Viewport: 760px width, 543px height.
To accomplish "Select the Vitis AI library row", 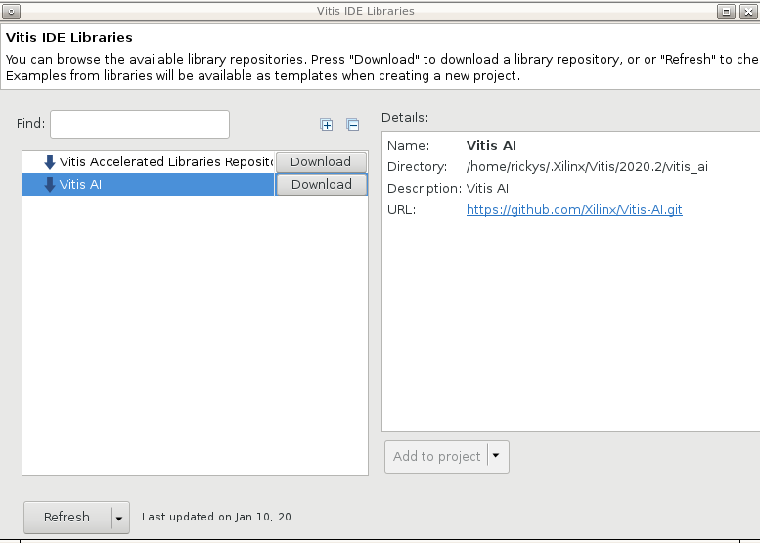I will (156, 185).
